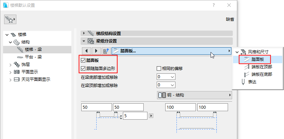
Task: Click the second 50 offset field
Action: click(128, 107)
